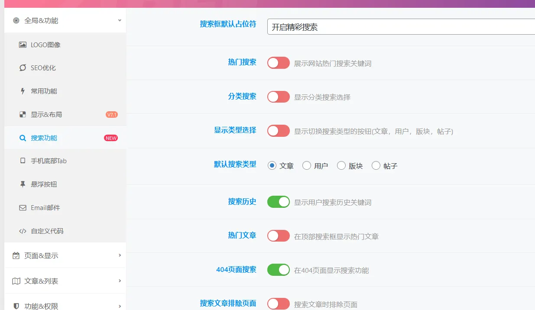535x310 pixels.
Task: Choose the 版块 radio option
Action: pyautogui.click(x=341, y=165)
